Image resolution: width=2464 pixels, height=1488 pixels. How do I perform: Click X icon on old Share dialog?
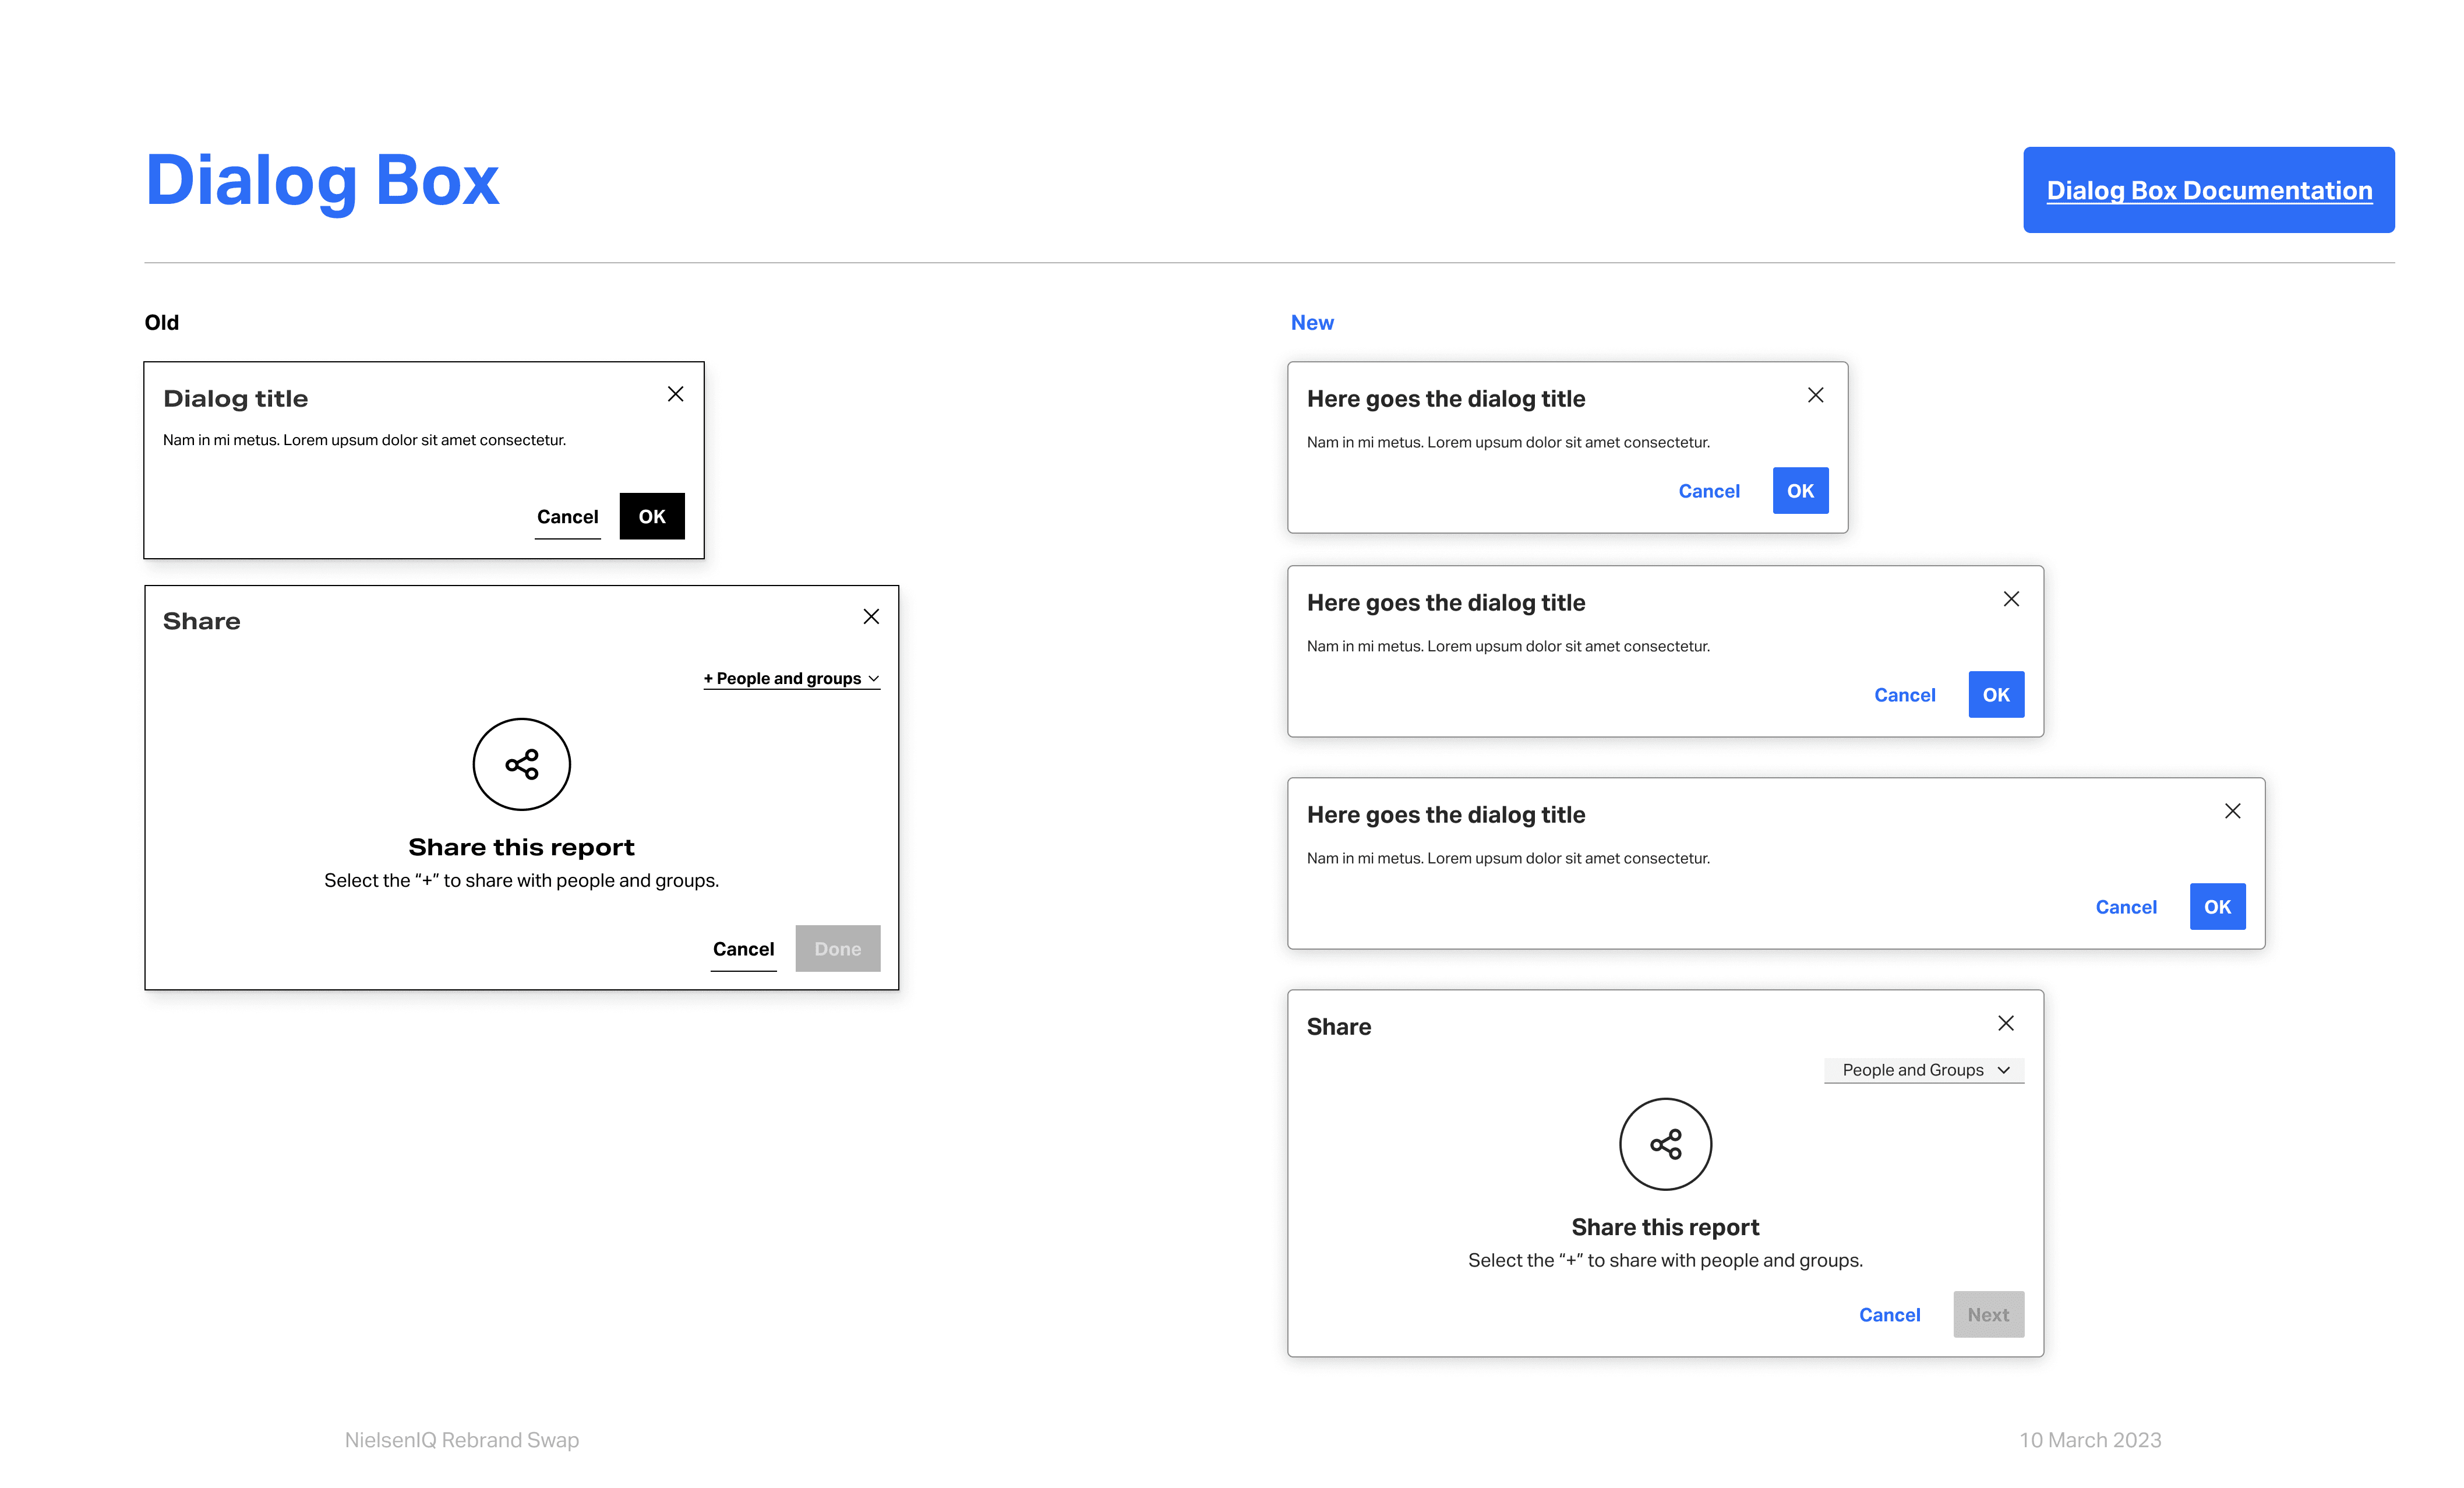(x=871, y=617)
